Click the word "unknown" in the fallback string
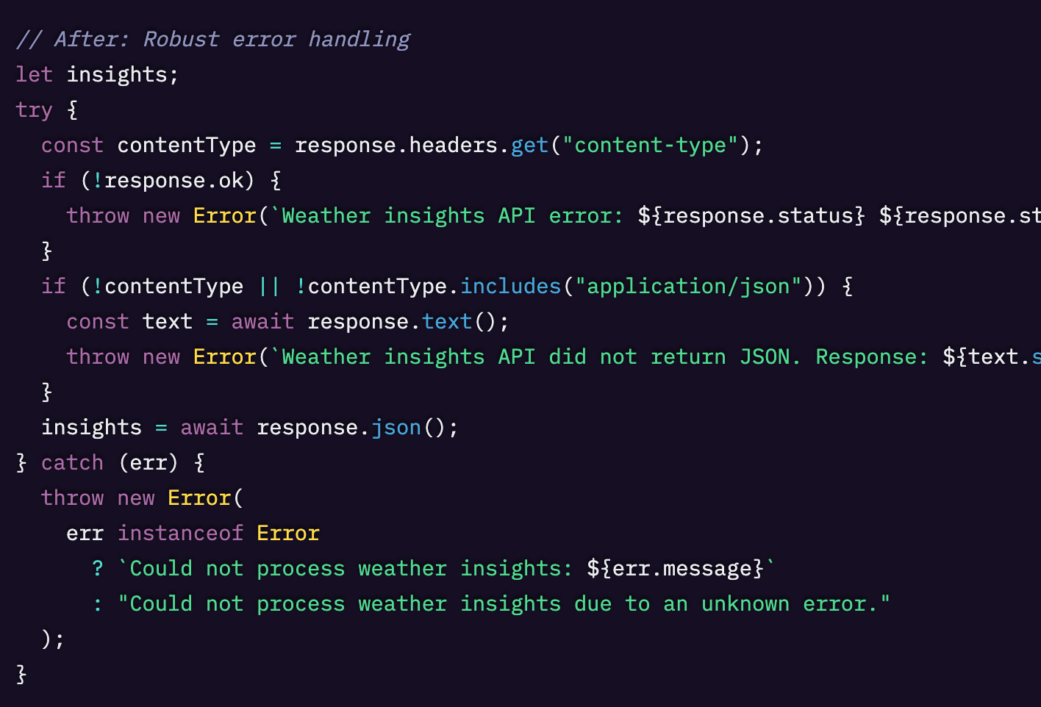 745,603
